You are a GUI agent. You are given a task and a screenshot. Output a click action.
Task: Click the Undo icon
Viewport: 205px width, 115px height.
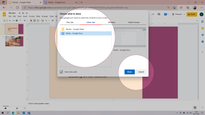click(x=10, y=20)
